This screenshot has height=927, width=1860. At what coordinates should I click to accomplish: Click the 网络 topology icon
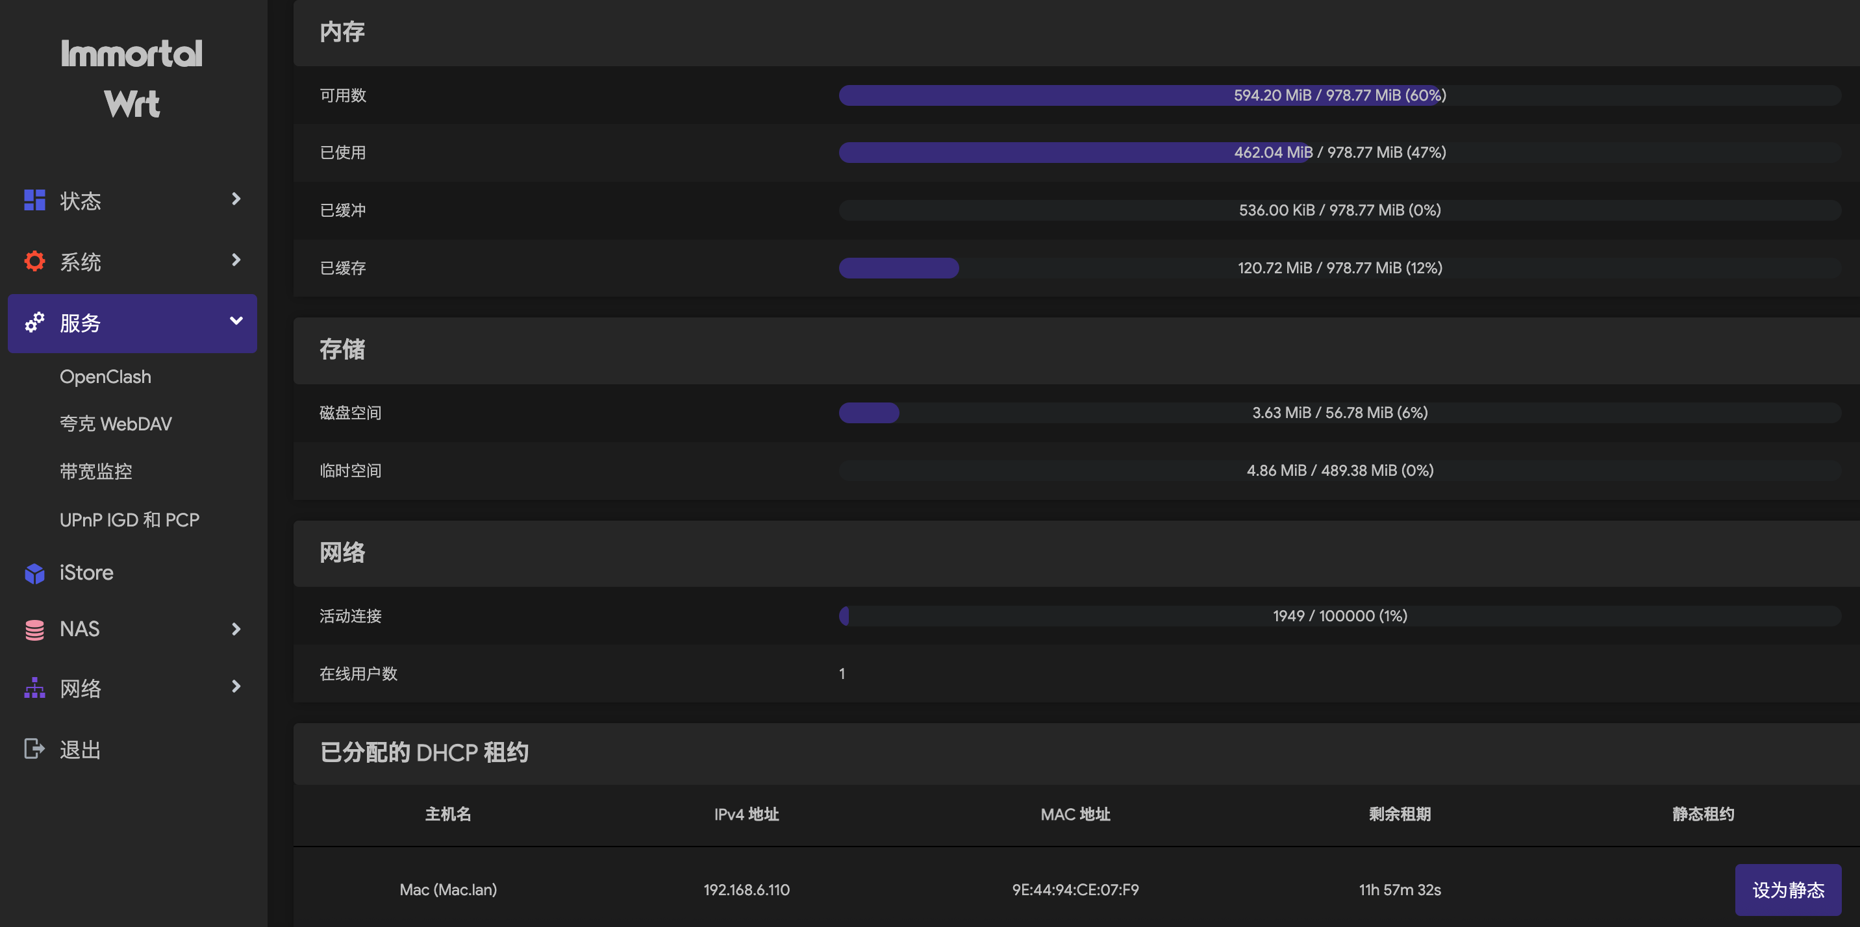[34, 688]
